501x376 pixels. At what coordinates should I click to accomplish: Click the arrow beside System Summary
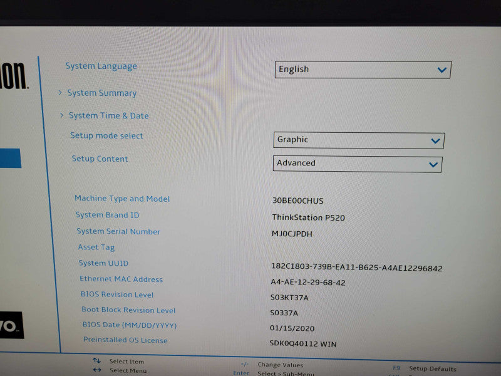60,93
